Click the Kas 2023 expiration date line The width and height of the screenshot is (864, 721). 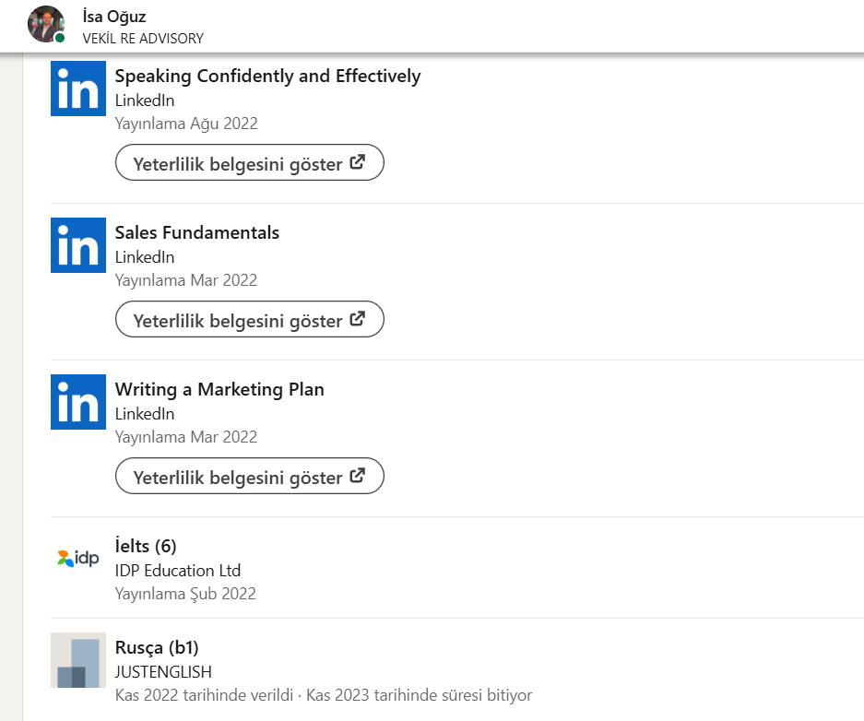pyautogui.click(x=419, y=695)
